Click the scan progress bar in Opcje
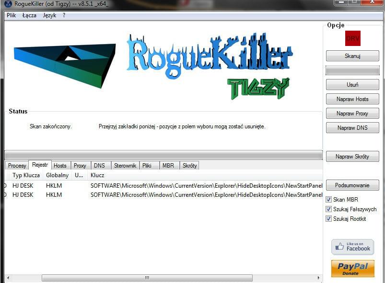The height and width of the screenshot is (283, 385). pyautogui.click(x=352, y=70)
